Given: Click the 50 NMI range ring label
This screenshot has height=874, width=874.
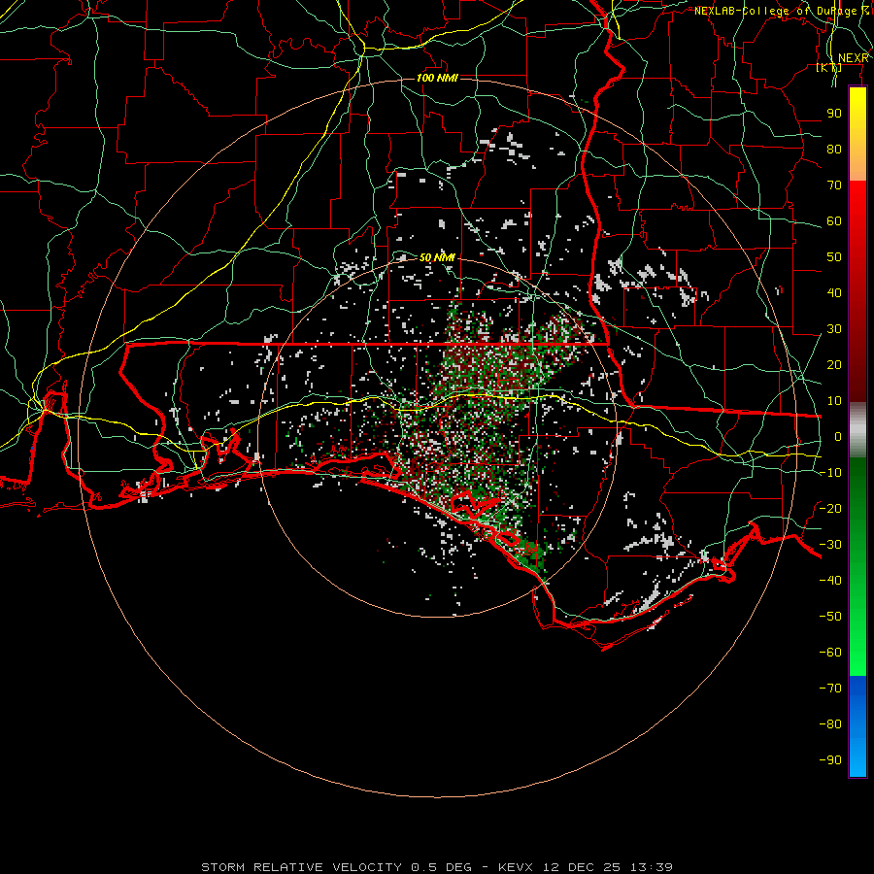Looking at the screenshot, I should point(437,257).
